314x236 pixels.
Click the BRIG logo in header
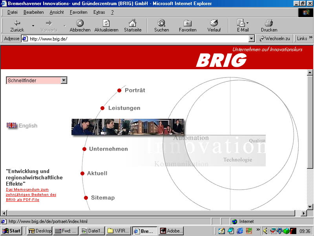click(x=221, y=60)
